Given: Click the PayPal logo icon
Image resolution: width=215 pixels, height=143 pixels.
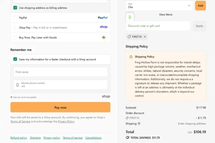Looking at the screenshot, I should tap(103, 18).
